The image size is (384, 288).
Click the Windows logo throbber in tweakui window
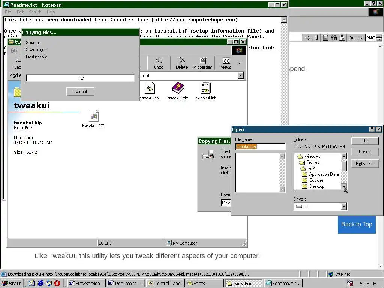pos(238,51)
